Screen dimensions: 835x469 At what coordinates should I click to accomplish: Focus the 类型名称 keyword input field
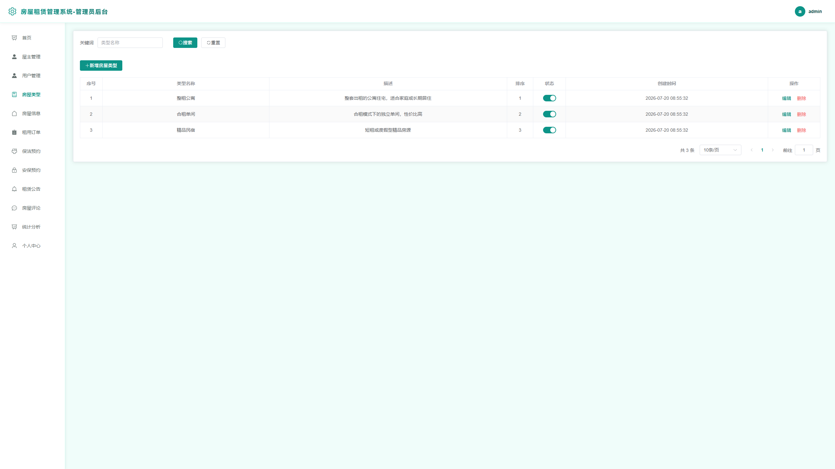point(130,43)
